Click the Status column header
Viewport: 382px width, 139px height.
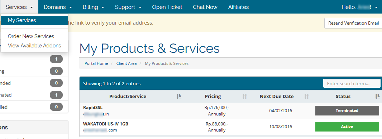click(343, 96)
